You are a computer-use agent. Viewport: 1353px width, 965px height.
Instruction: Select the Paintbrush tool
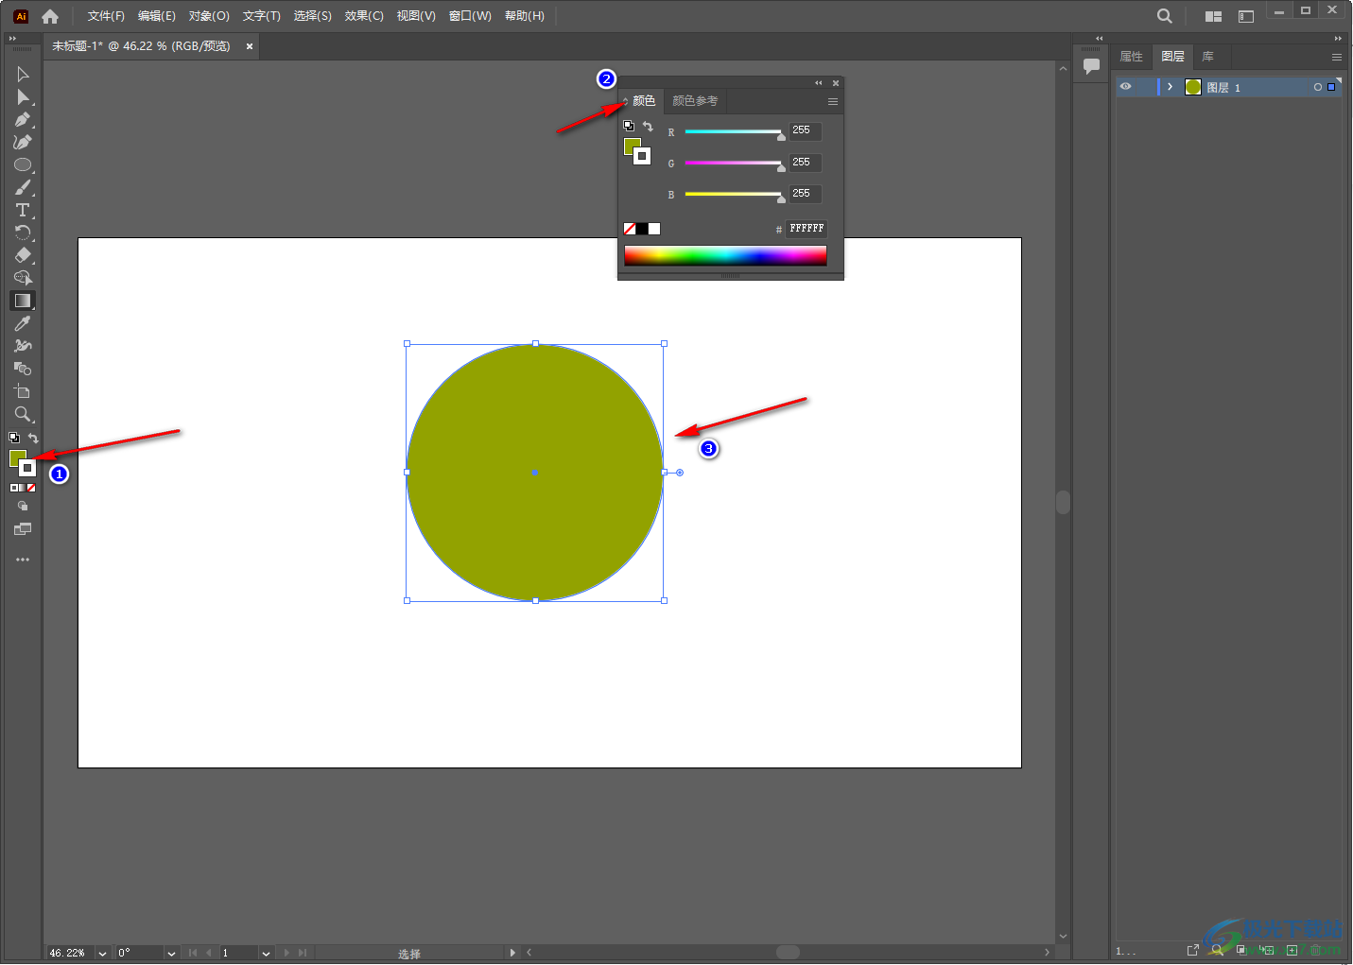[23, 187]
